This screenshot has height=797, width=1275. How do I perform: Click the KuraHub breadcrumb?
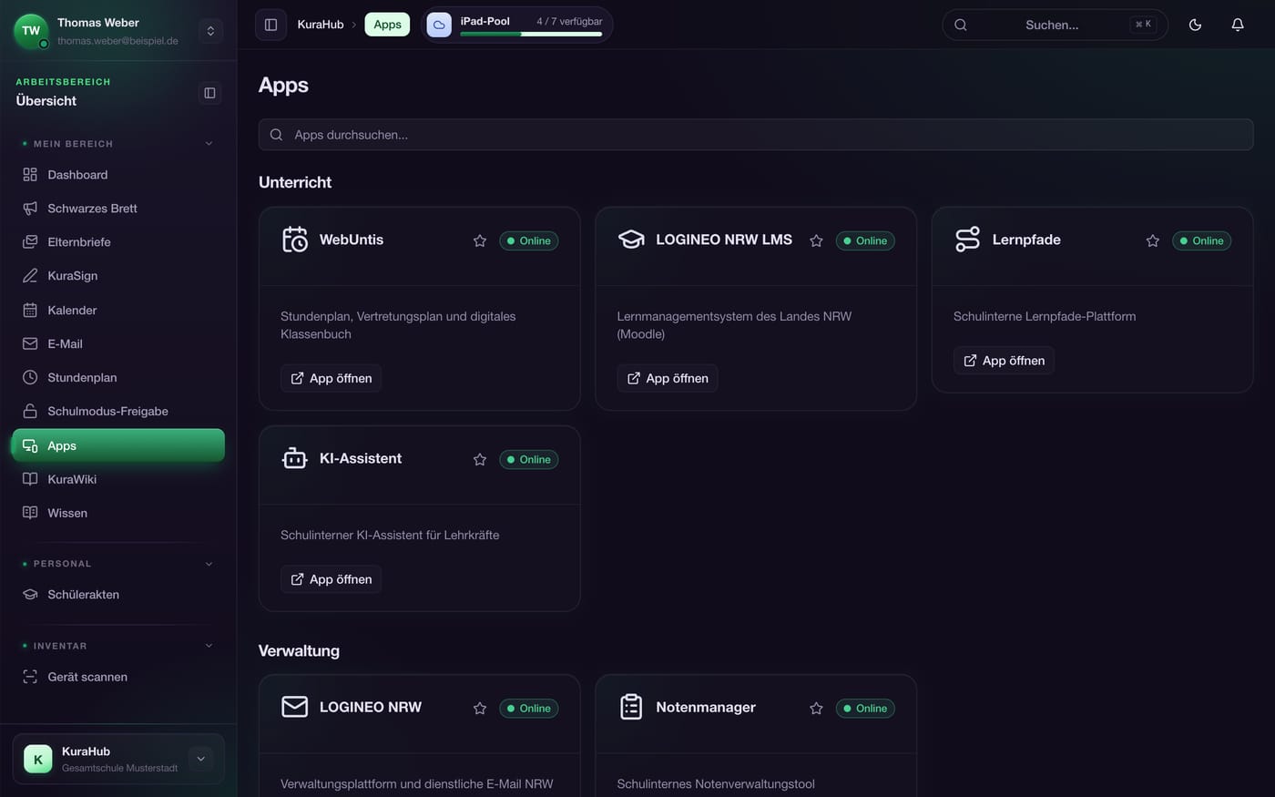[x=321, y=25]
